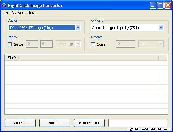This screenshot has width=173, height=132.
Task: Open the Left rotate direction dropdown
Action: tap(151, 44)
